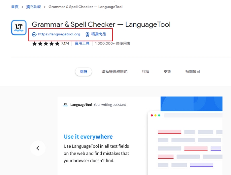Click the LanguageTool extension logo icon

(19, 28)
